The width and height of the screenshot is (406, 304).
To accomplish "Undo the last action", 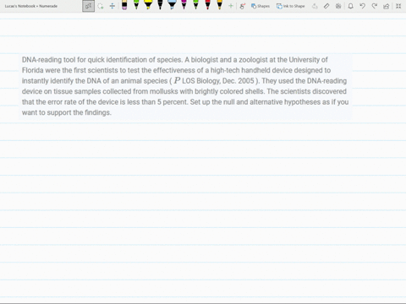I will point(363,6).
